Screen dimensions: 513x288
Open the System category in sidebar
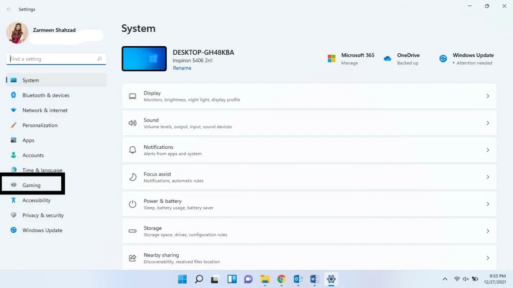[56, 80]
